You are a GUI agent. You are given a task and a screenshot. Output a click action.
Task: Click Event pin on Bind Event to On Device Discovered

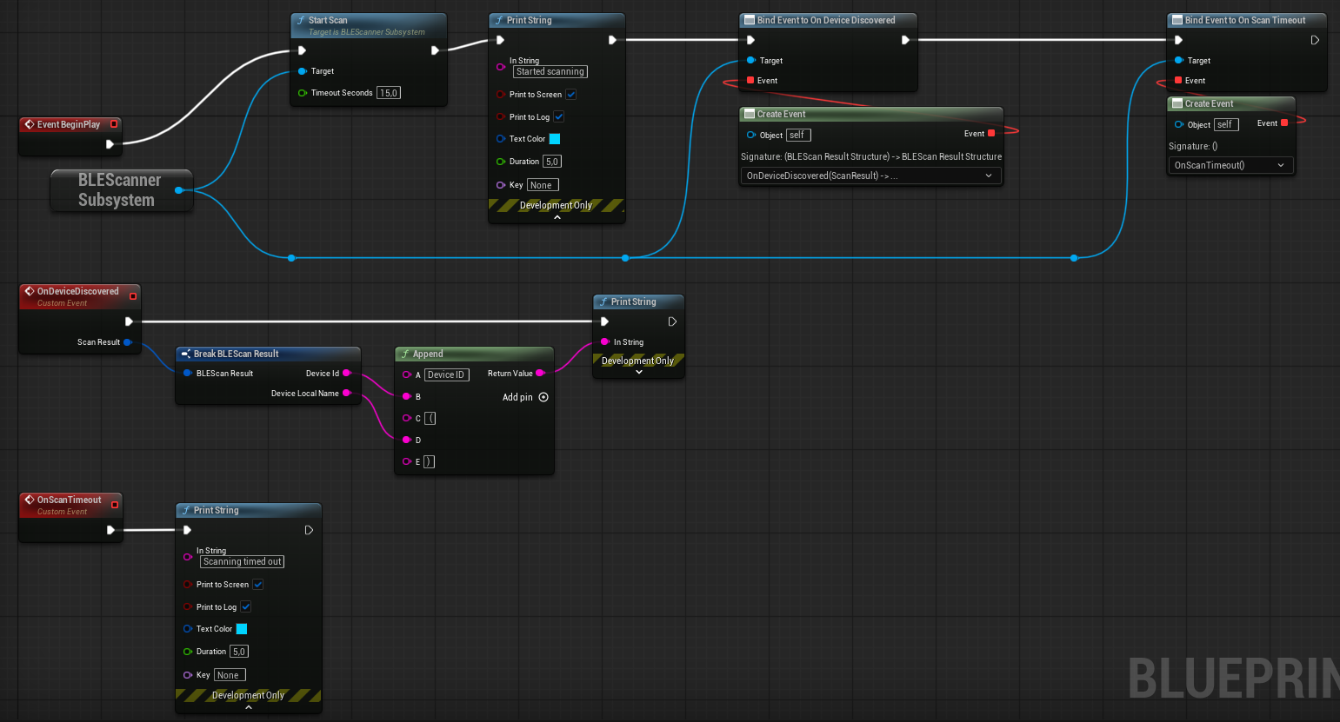point(750,81)
